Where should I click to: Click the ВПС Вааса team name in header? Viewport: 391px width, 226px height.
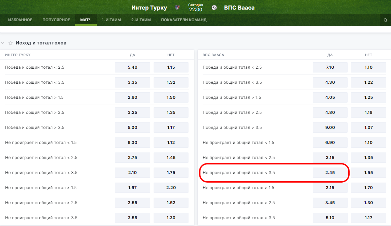(x=239, y=8)
